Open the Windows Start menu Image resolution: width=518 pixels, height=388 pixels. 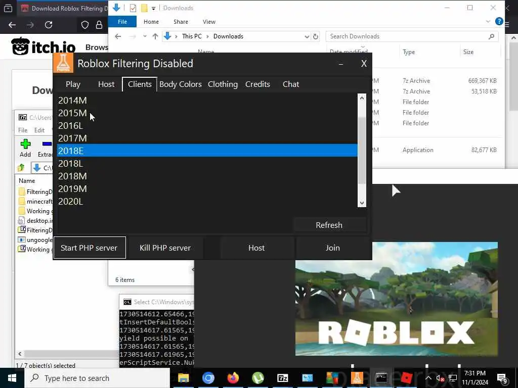pyautogui.click(x=12, y=378)
